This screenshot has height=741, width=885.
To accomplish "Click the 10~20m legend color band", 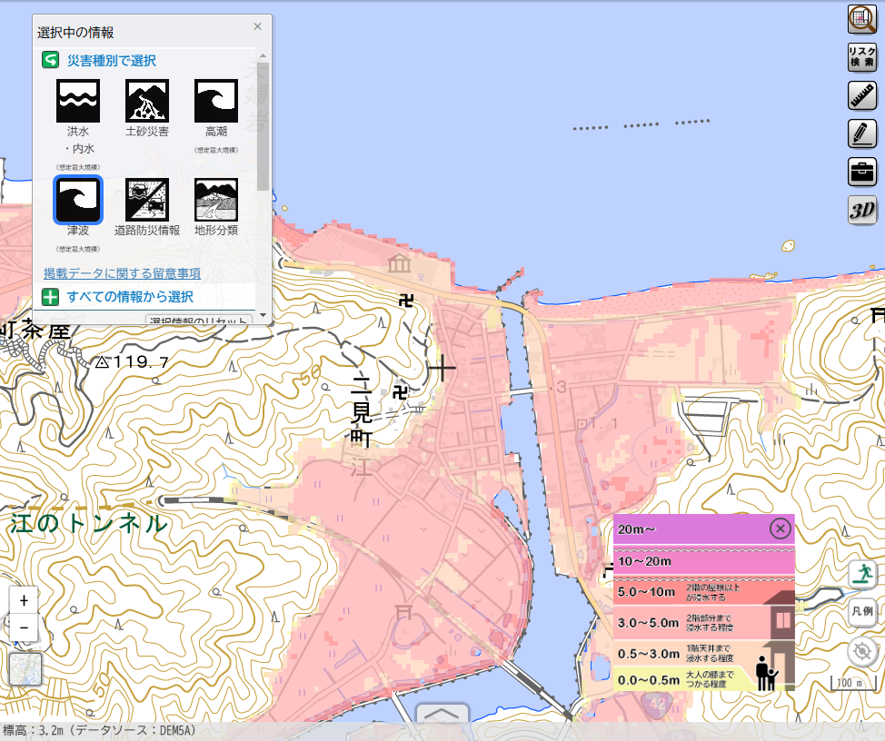I will point(704,561).
